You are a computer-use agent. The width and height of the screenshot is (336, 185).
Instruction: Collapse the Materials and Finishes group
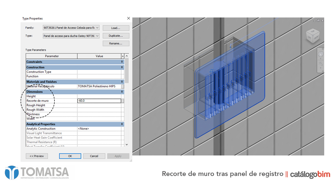(x=121, y=81)
